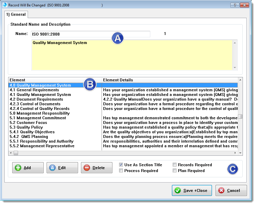The height and width of the screenshot is (205, 256).
Task: Click the green Add plus icon
Action: tap(18, 167)
